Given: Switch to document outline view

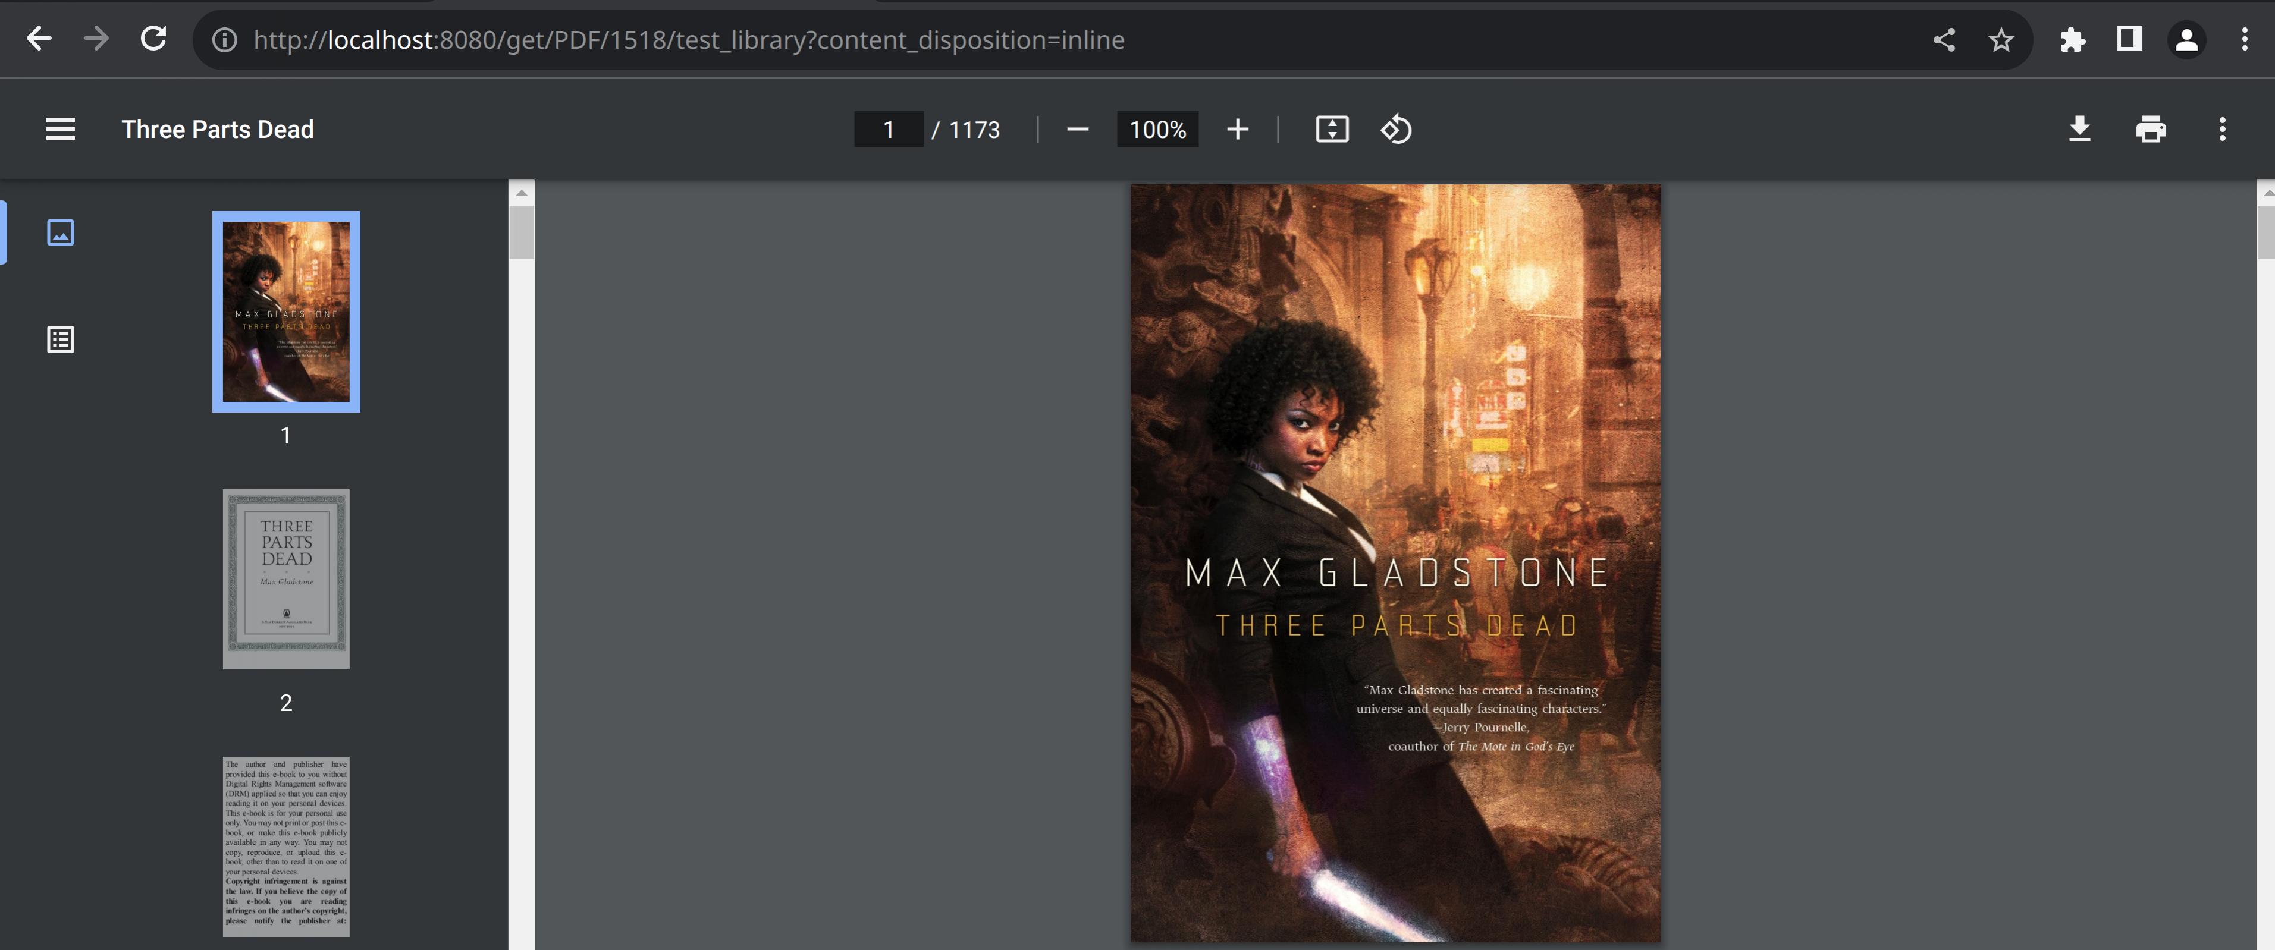Looking at the screenshot, I should [60, 339].
